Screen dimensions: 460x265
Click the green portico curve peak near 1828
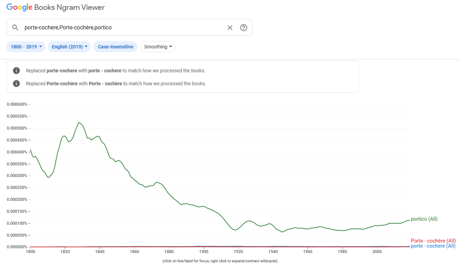[x=79, y=123]
